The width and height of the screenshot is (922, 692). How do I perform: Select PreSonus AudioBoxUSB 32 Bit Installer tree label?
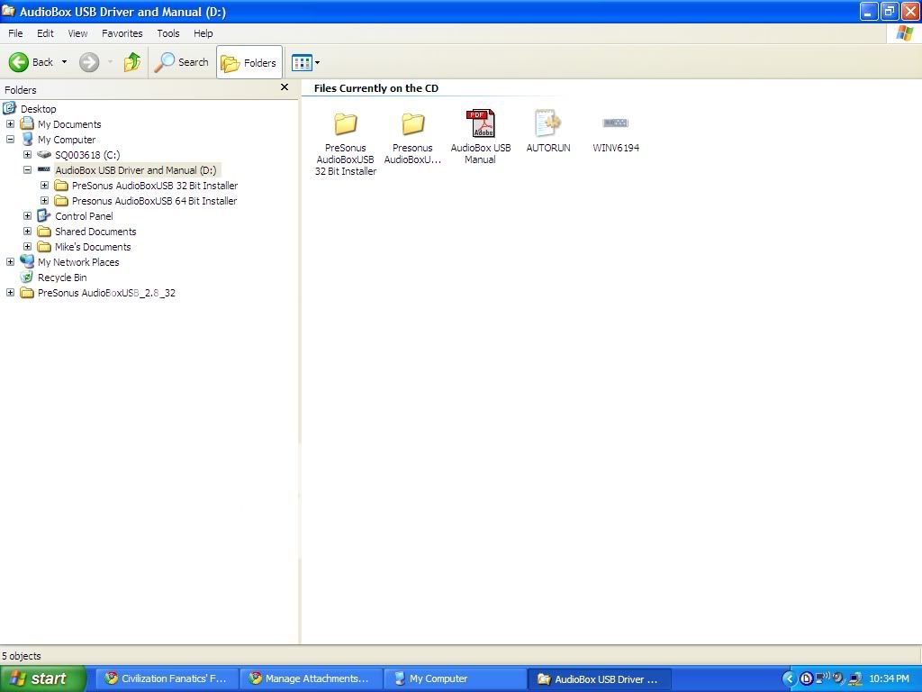155,186
